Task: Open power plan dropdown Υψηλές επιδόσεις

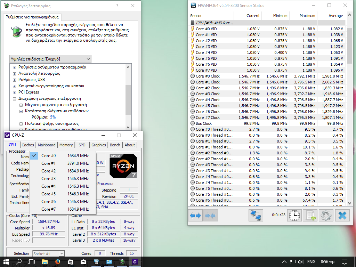Action: pyautogui.click(x=50, y=59)
